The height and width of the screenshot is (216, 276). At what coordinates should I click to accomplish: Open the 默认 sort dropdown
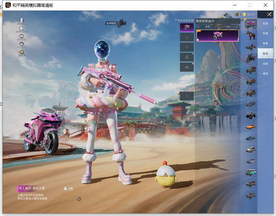(x=228, y=27)
